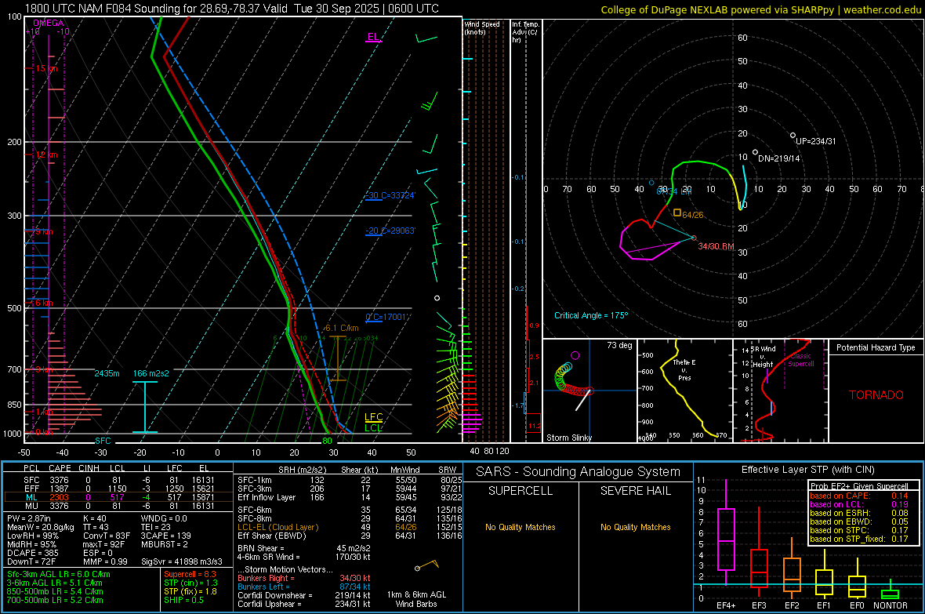Click 'based on STP_fixed: 0.17' entry
Viewport: 925px width, 614px height.
(x=859, y=539)
